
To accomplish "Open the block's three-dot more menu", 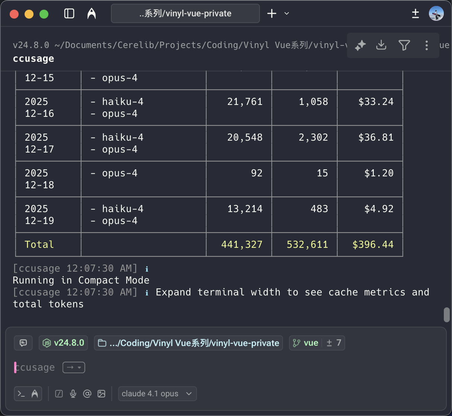I will click(426, 45).
